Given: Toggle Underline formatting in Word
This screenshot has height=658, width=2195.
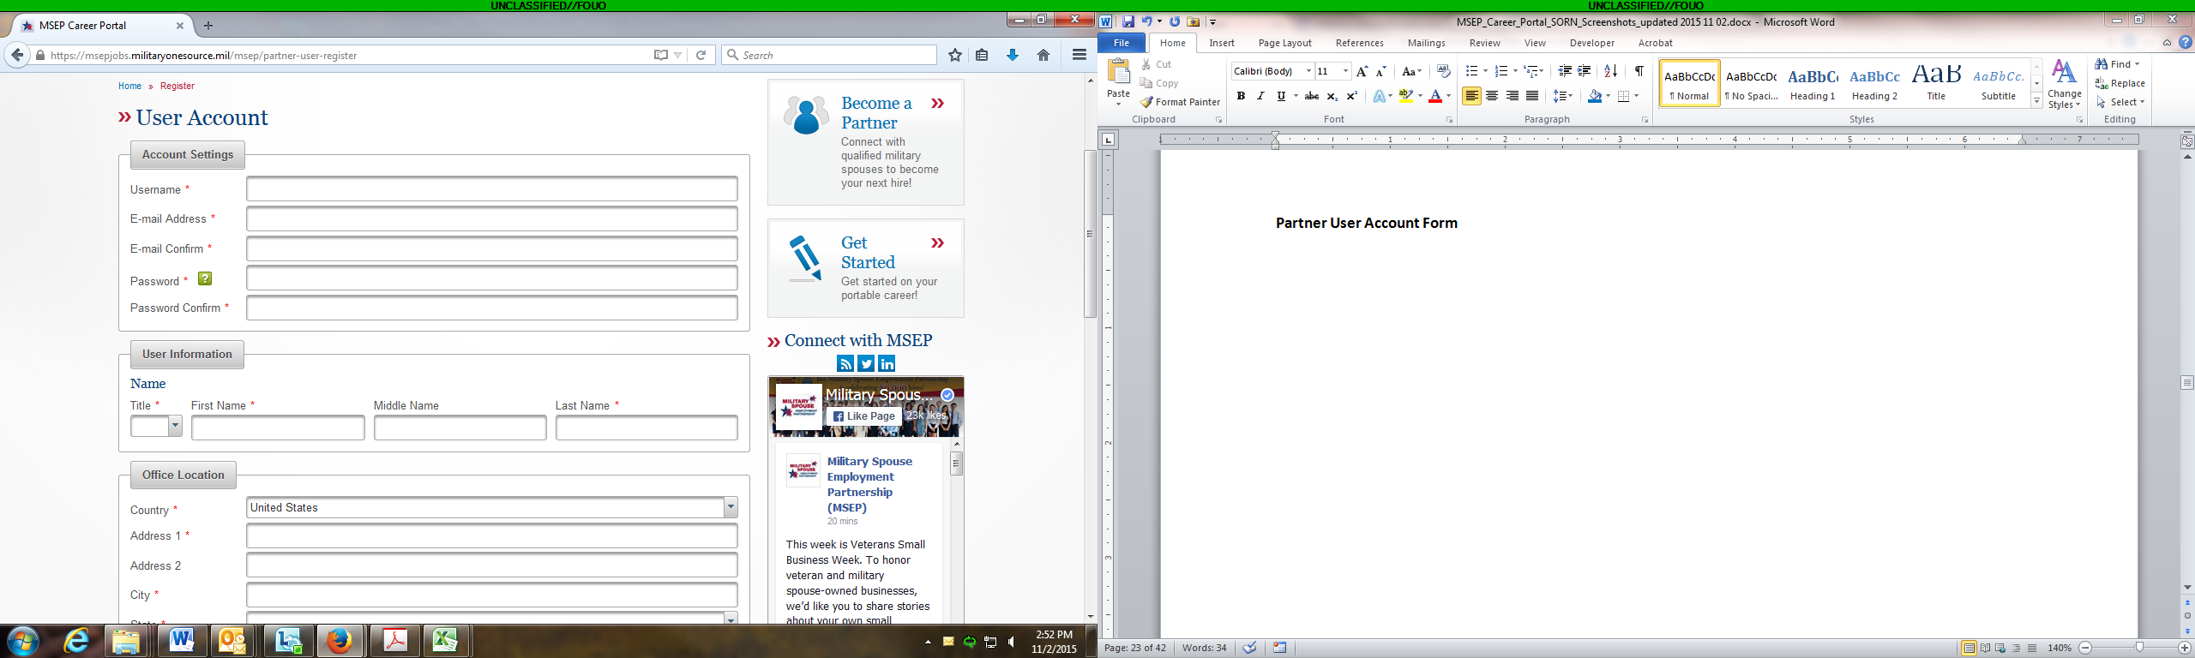Looking at the screenshot, I should [x=1281, y=96].
